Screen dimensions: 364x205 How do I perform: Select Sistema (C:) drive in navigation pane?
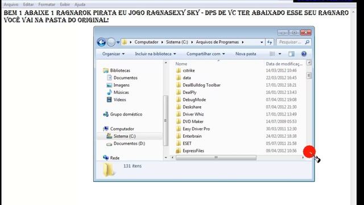click(125, 136)
